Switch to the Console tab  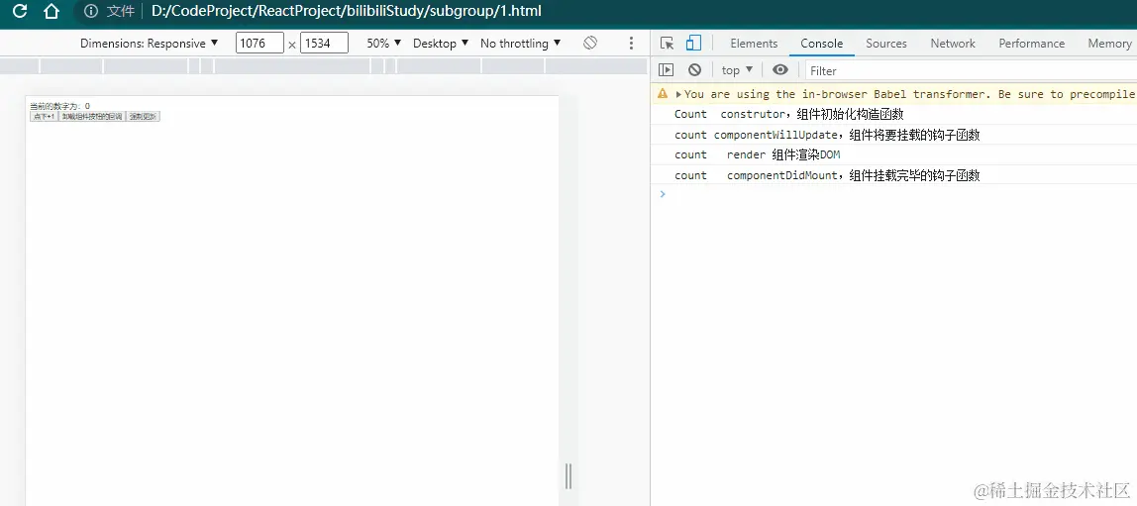coord(822,44)
